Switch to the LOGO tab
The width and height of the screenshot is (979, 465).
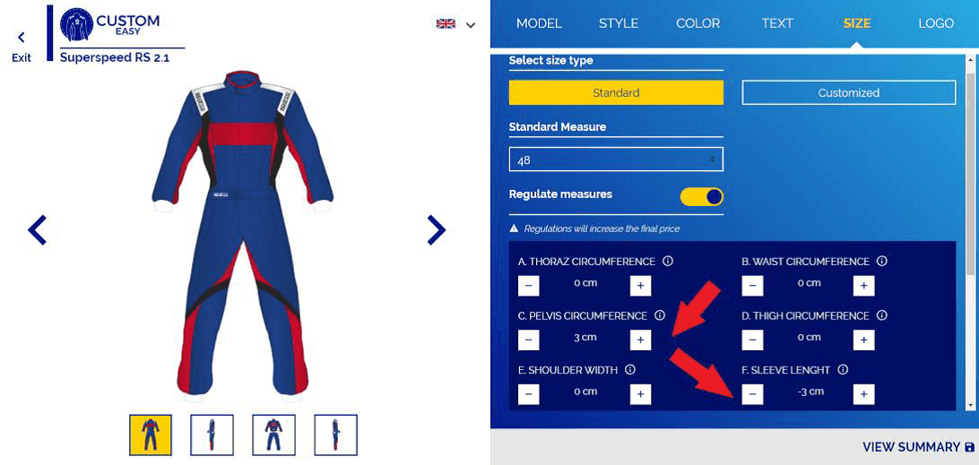pyautogui.click(x=936, y=23)
